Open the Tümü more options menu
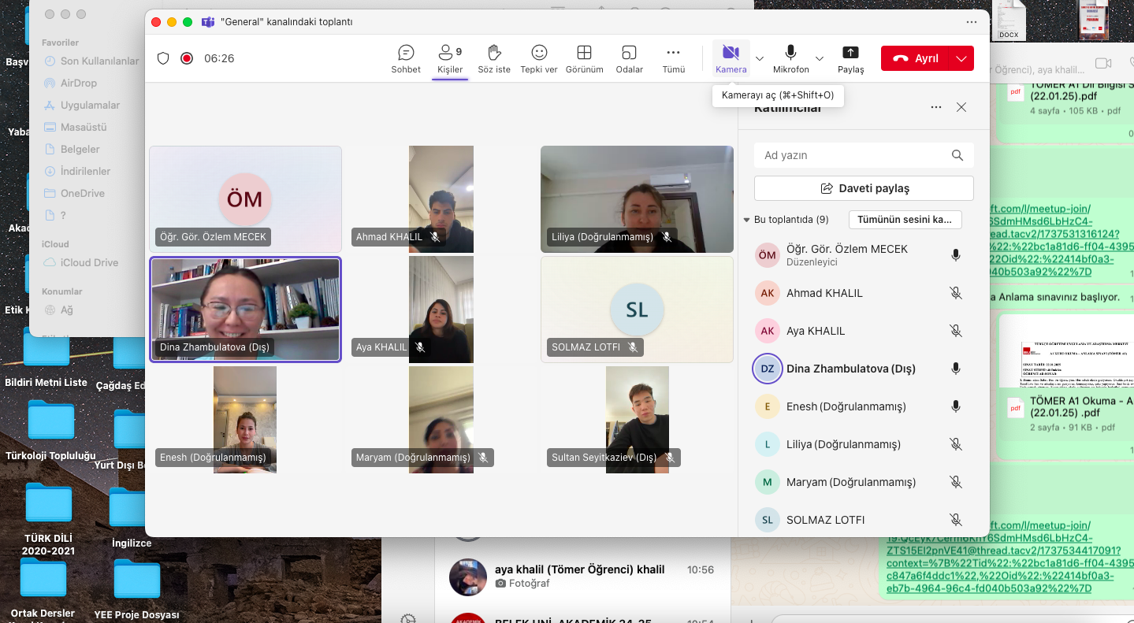 (673, 58)
